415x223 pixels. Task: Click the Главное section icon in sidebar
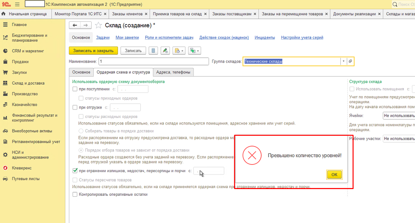point(5,25)
